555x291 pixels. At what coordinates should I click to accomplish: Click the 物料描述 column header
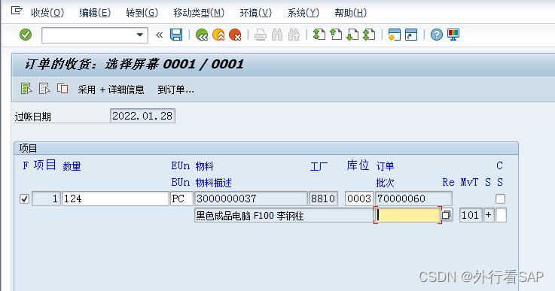coord(213,183)
